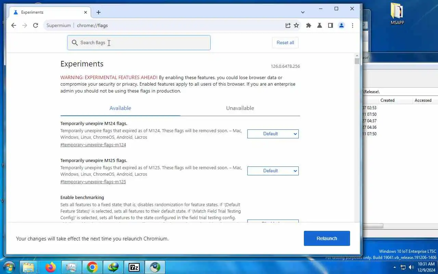Click the scrollbar up arrow

tap(357, 55)
